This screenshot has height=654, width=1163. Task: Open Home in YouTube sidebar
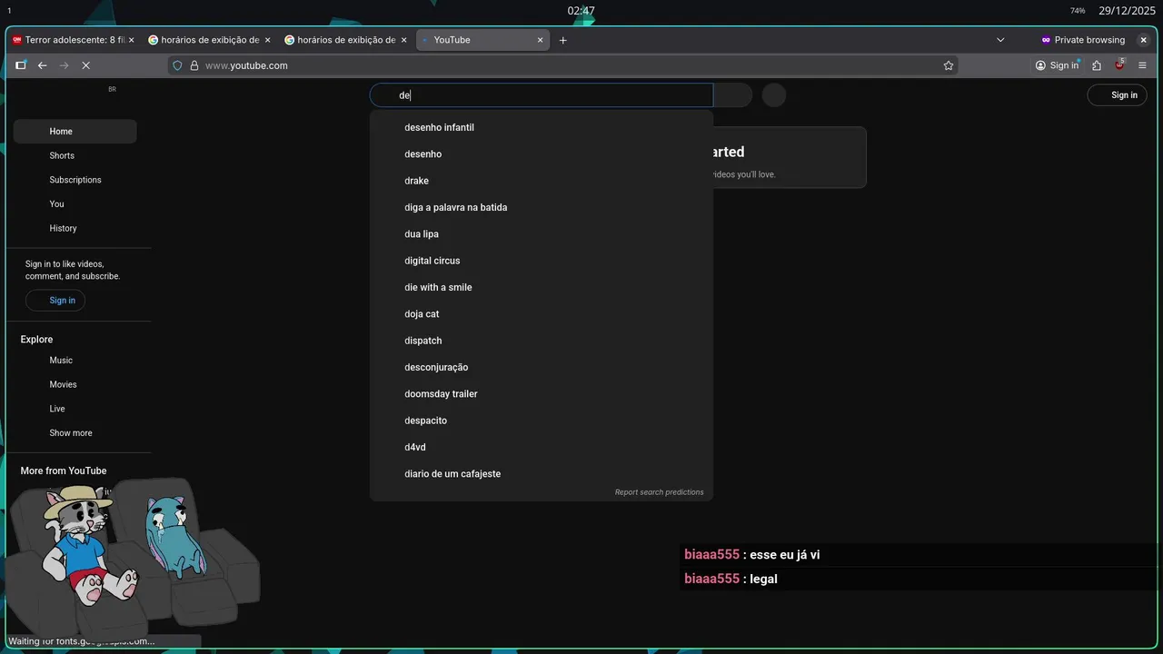75,132
